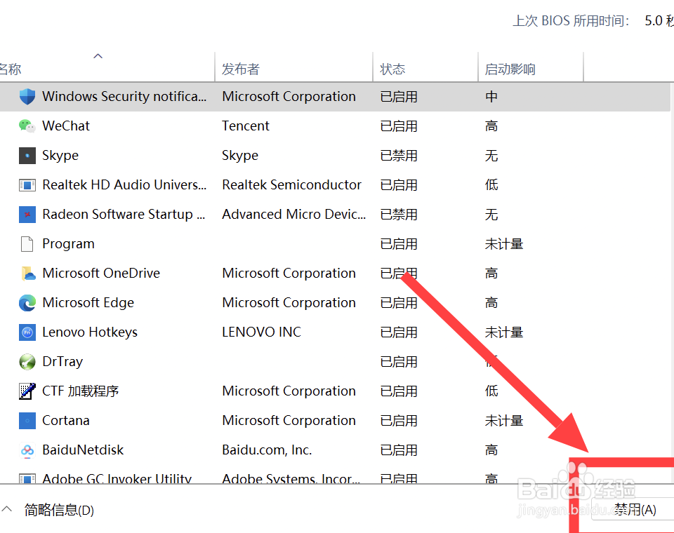Click the blank Program file icon
674x533 pixels.
(x=27, y=244)
